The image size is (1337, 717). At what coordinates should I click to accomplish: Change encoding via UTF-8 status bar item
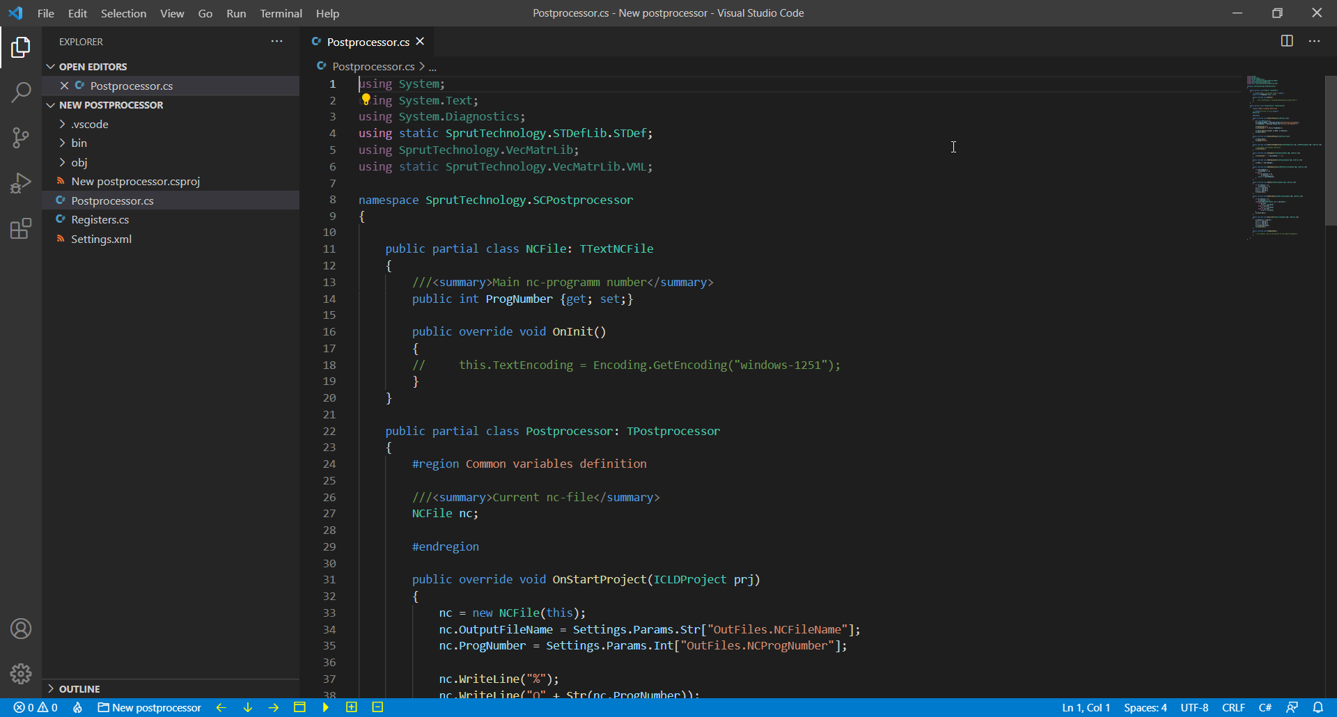(1194, 707)
